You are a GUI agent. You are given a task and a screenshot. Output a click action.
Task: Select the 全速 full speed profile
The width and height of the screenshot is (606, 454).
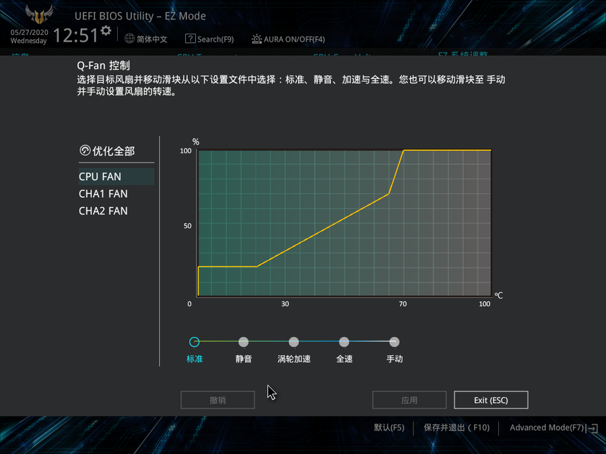[344, 342]
